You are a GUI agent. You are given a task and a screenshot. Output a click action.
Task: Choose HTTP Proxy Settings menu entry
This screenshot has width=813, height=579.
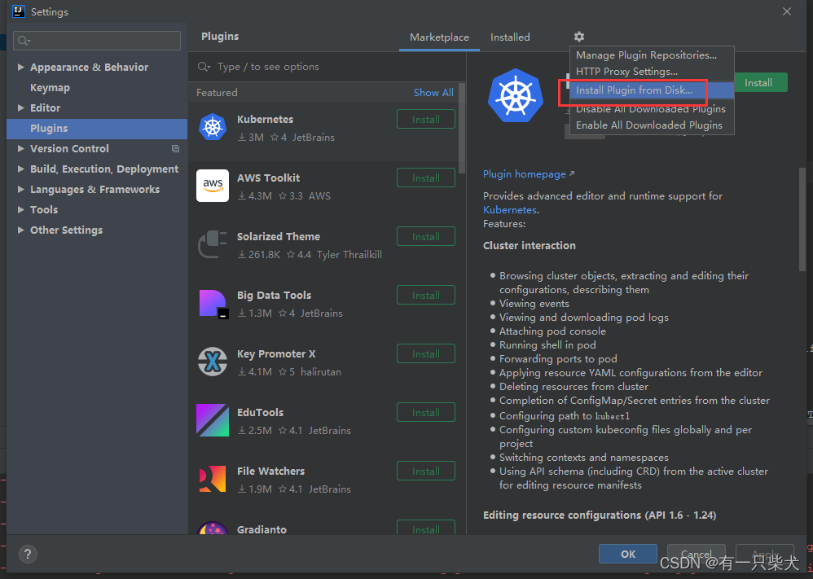click(x=652, y=72)
